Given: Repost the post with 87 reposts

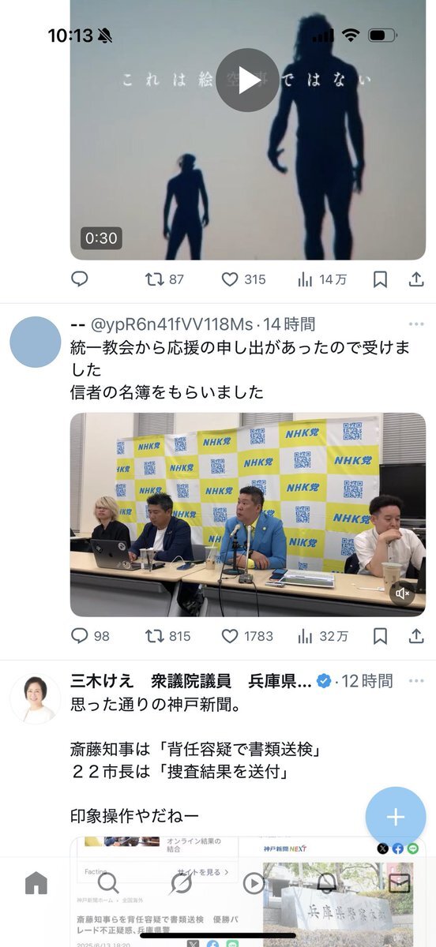Looking at the screenshot, I should coord(164,279).
